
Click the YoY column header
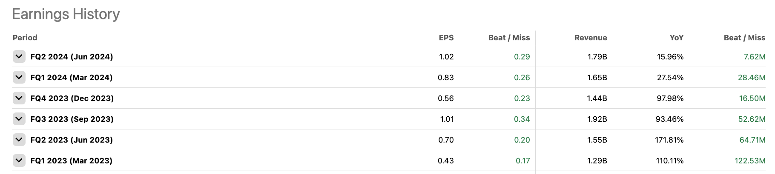676,38
